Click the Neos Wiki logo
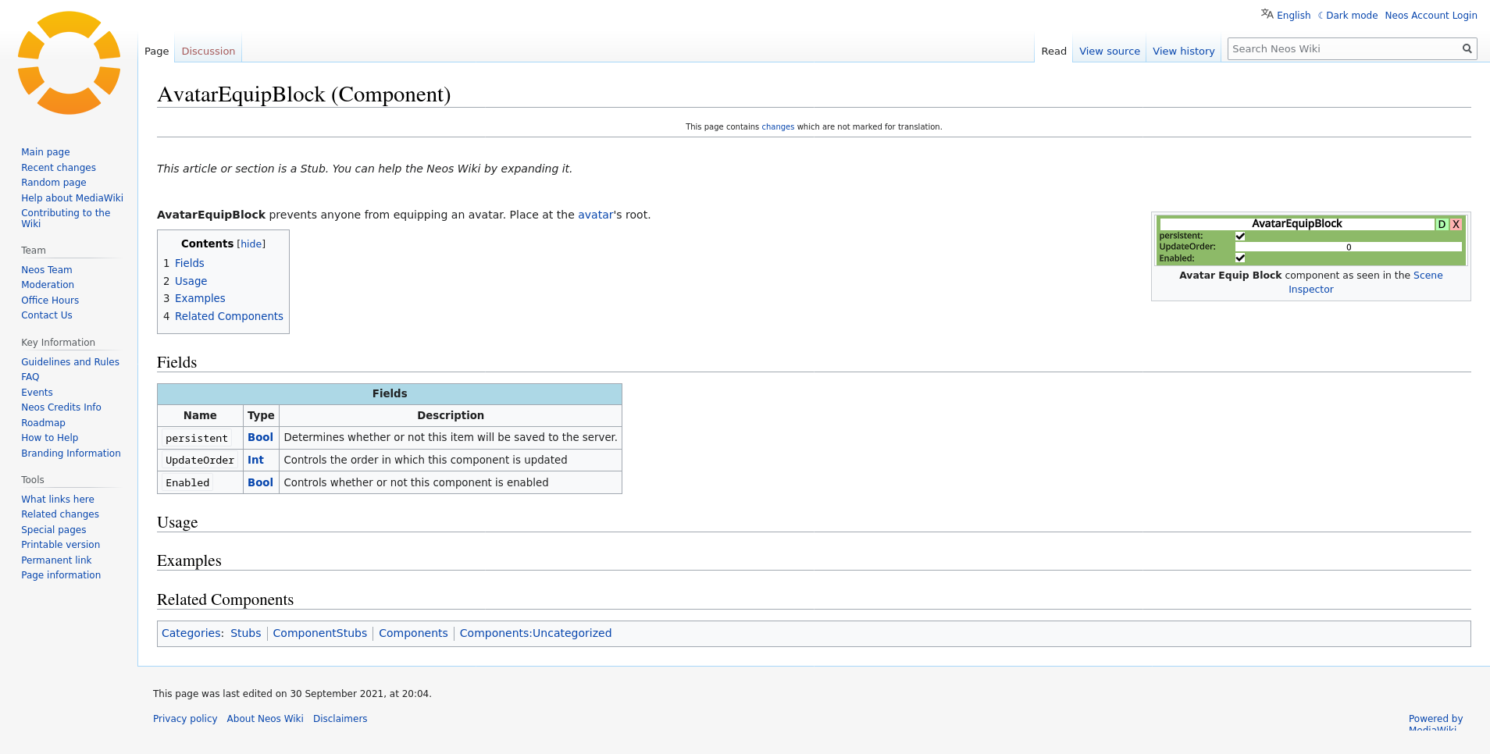This screenshot has width=1490, height=754. tap(69, 63)
